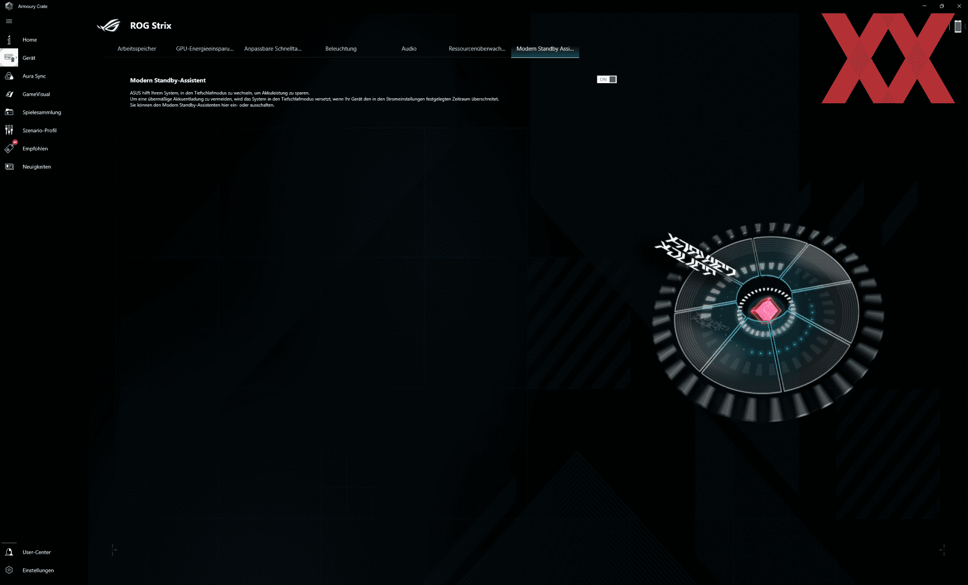Image resolution: width=968 pixels, height=585 pixels.
Task: Select the Gerät device icon
Action: point(9,58)
